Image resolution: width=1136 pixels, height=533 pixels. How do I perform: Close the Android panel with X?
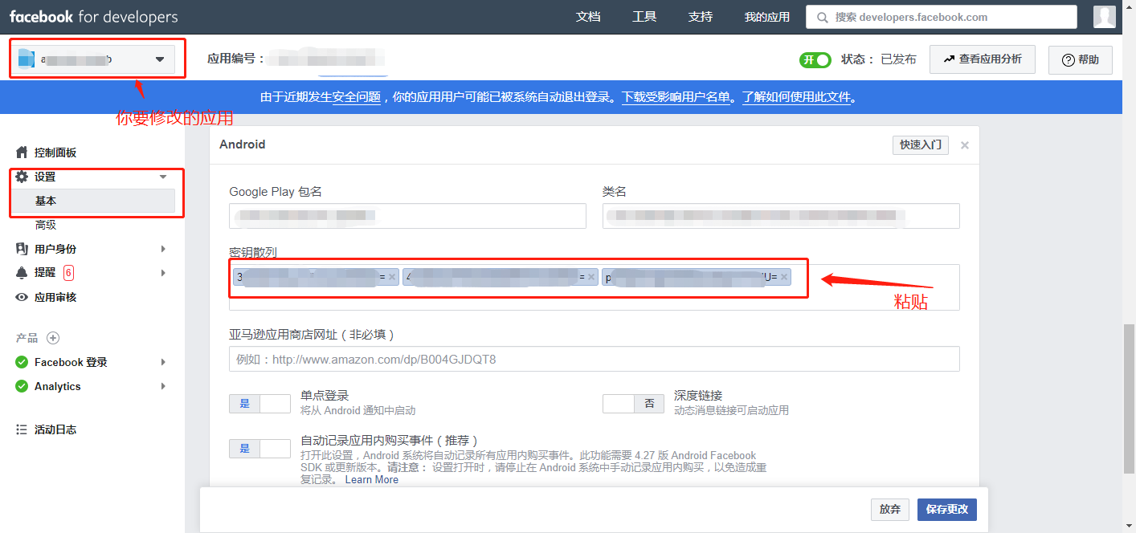point(965,145)
